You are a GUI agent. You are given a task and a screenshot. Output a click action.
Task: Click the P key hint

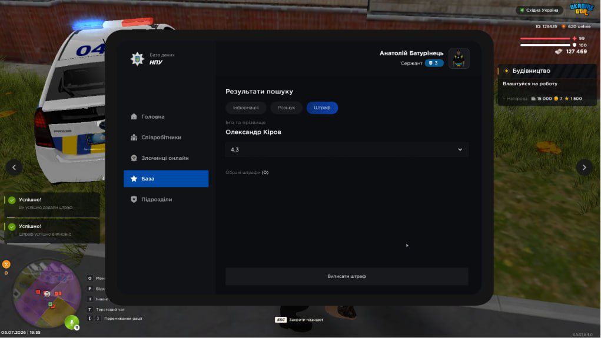[x=89, y=289]
